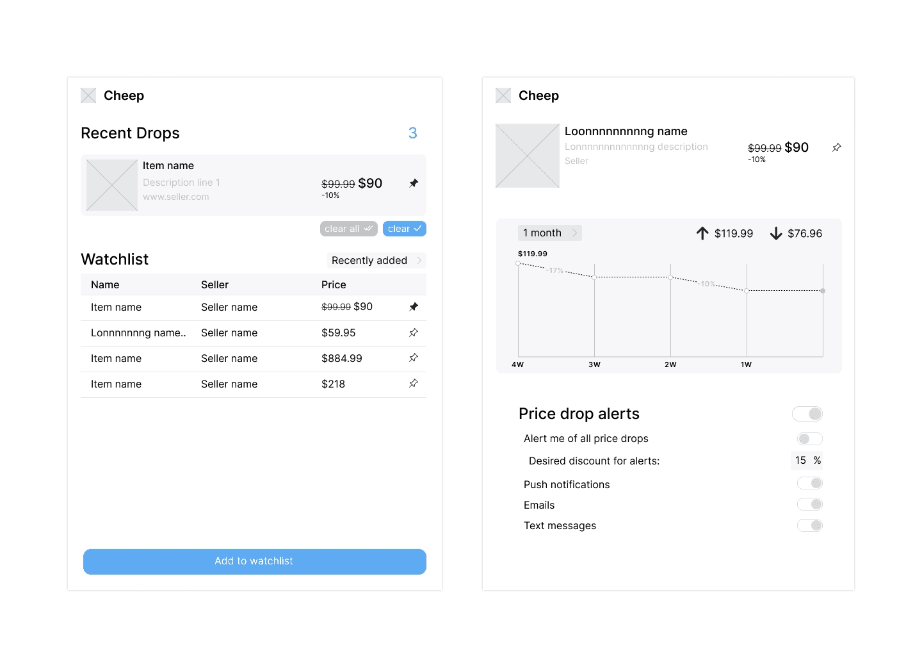922x656 pixels.
Task: Click the Loonnnnnnnng name product image
Action: 528,156
